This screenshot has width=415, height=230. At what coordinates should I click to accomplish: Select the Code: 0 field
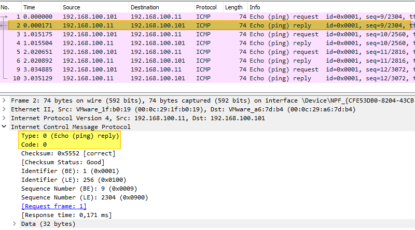[x=34, y=145]
